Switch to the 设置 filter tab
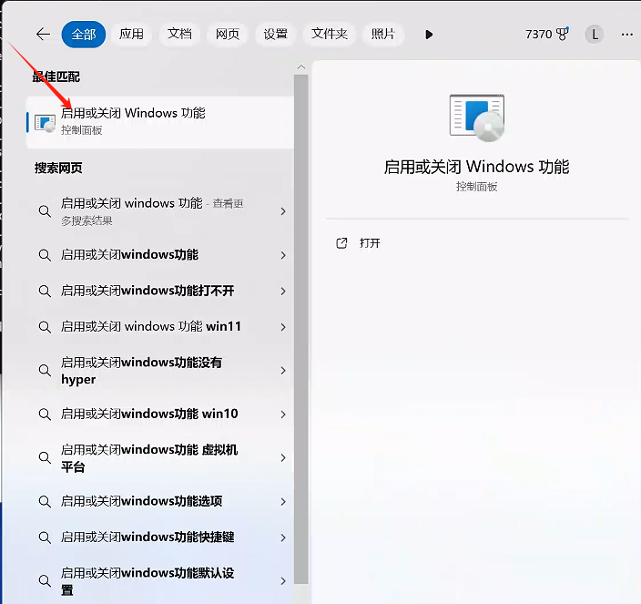 tap(276, 34)
